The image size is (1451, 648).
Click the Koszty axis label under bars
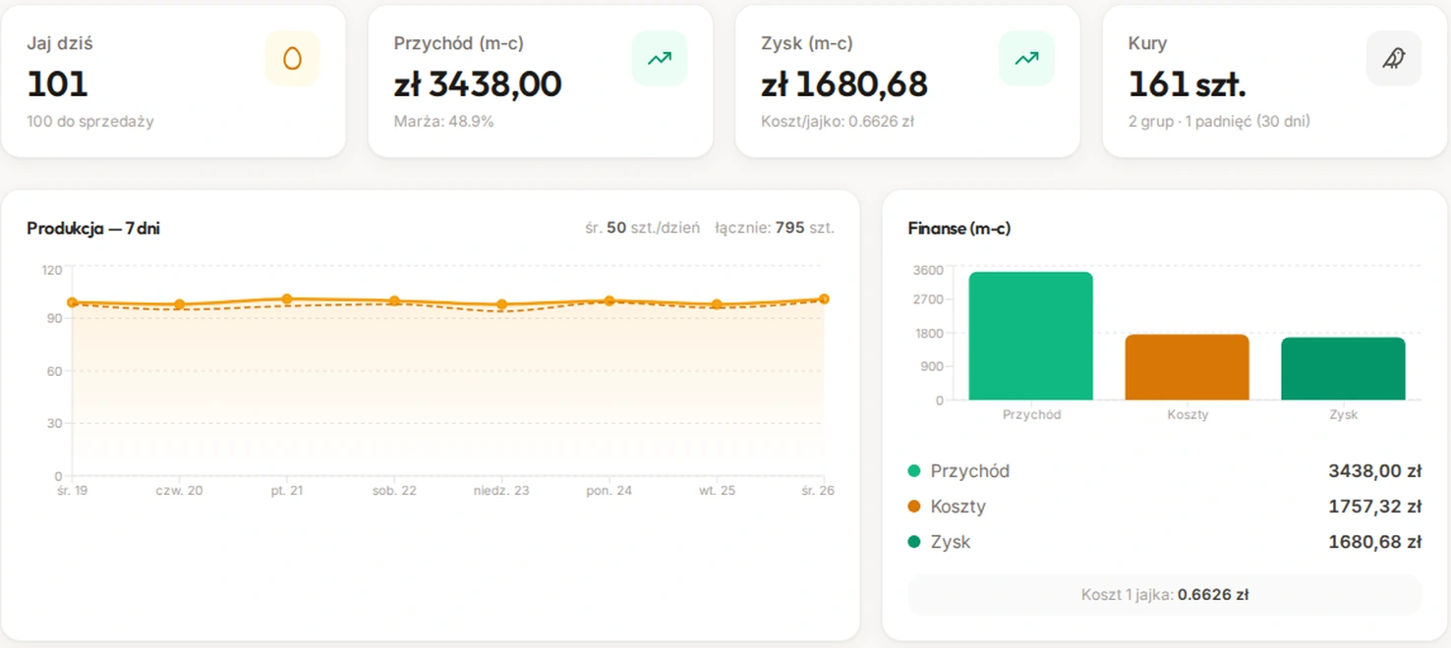[x=1188, y=414]
